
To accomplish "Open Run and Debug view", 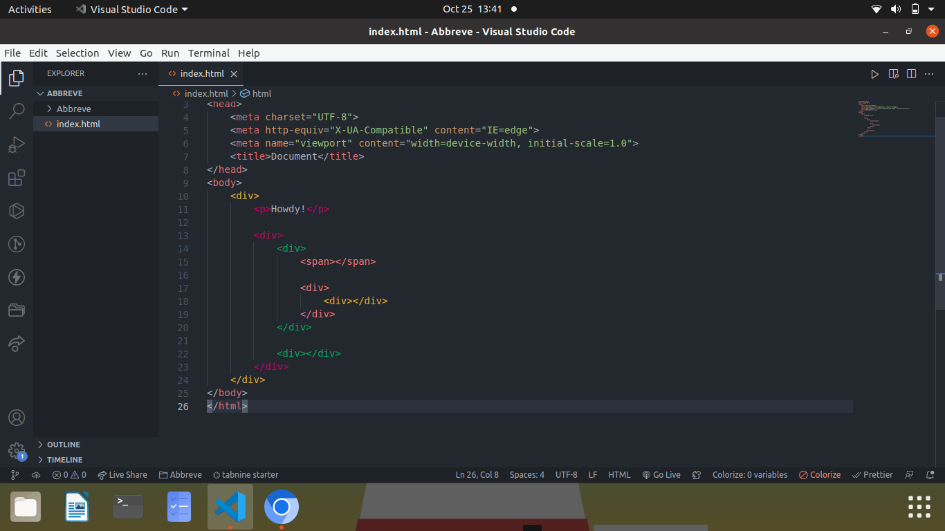I will click(x=17, y=145).
